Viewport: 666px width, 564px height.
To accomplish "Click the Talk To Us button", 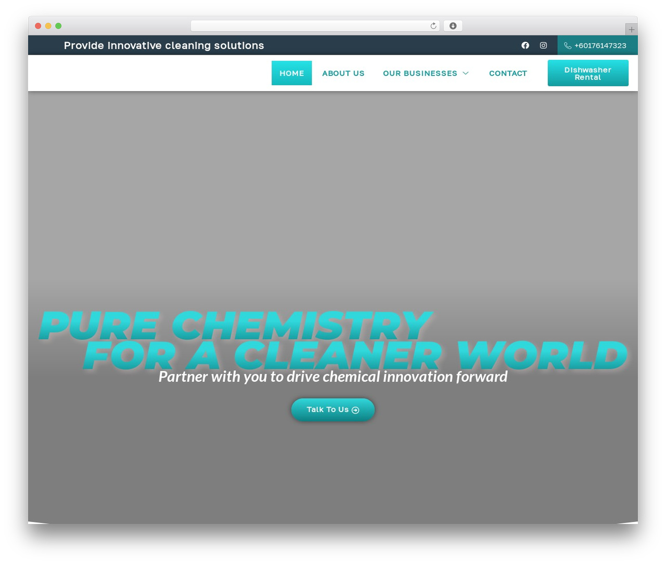I will [x=333, y=409].
